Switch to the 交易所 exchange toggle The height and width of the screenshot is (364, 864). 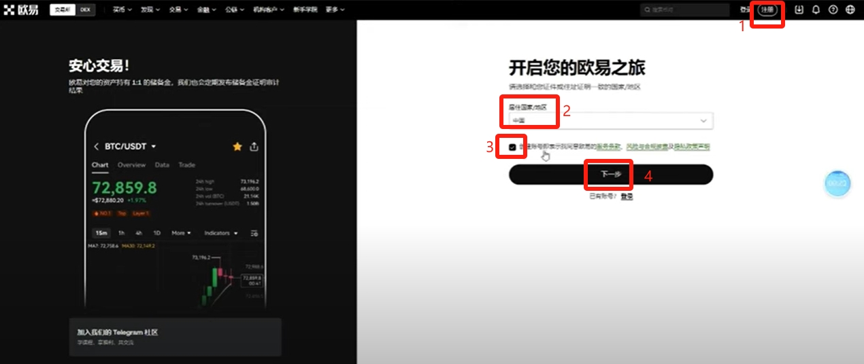point(63,10)
